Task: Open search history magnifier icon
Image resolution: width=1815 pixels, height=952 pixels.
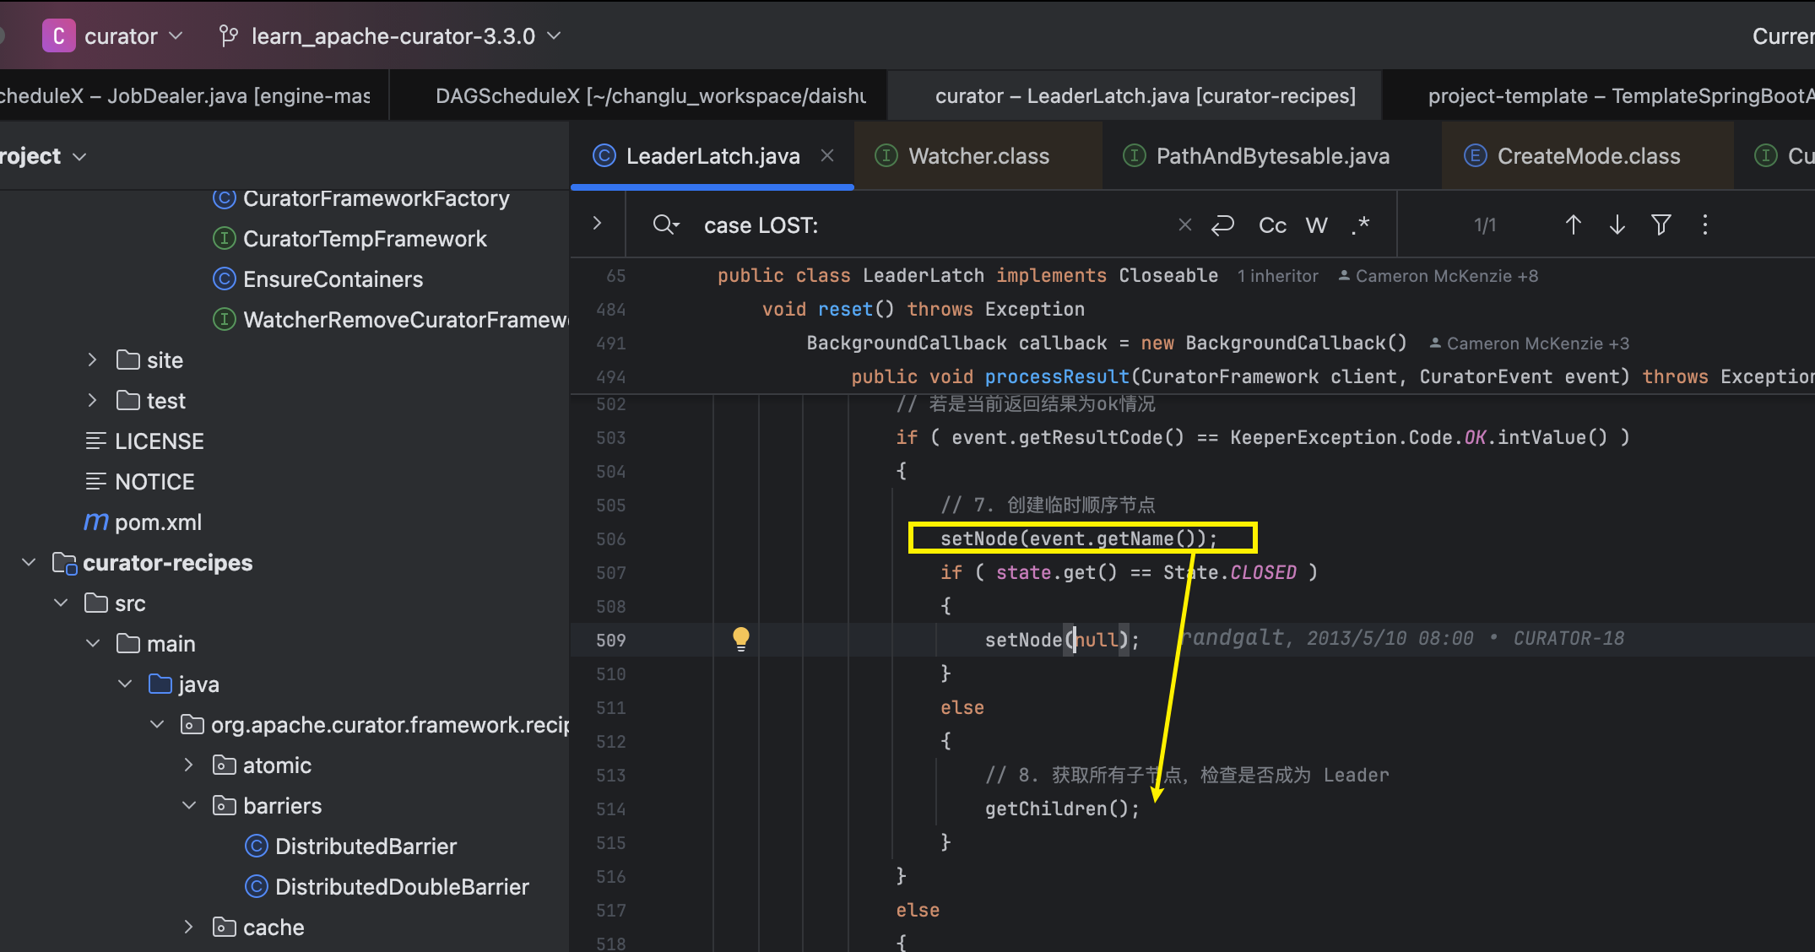Action: click(665, 225)
